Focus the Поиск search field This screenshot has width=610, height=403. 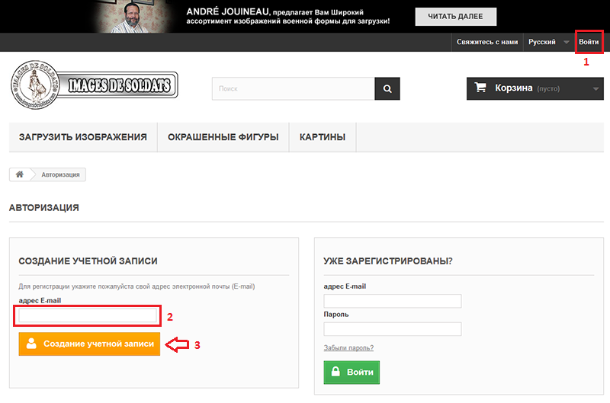point(293,88)
